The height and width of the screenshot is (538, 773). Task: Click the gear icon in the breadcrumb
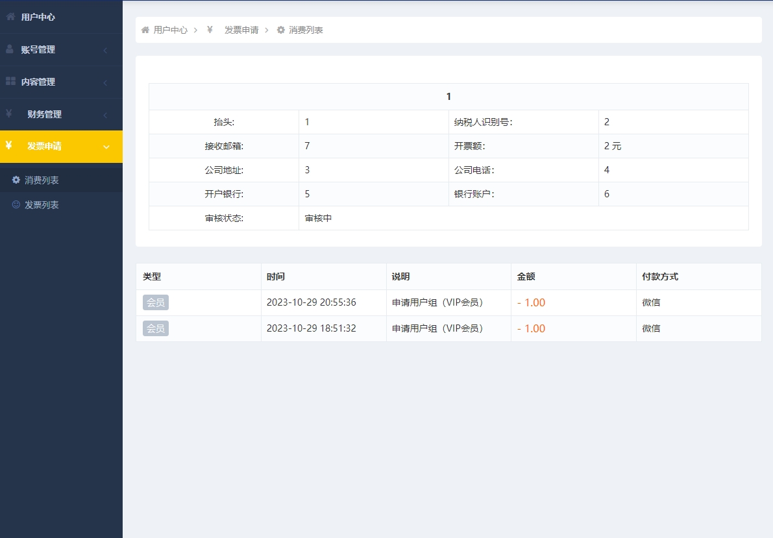[x=281, y=30]
